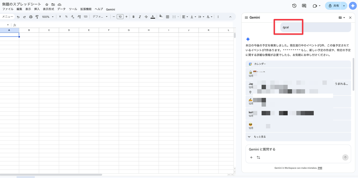Apply yen currency format
358x178 pixels.
(x=60, y=17)
